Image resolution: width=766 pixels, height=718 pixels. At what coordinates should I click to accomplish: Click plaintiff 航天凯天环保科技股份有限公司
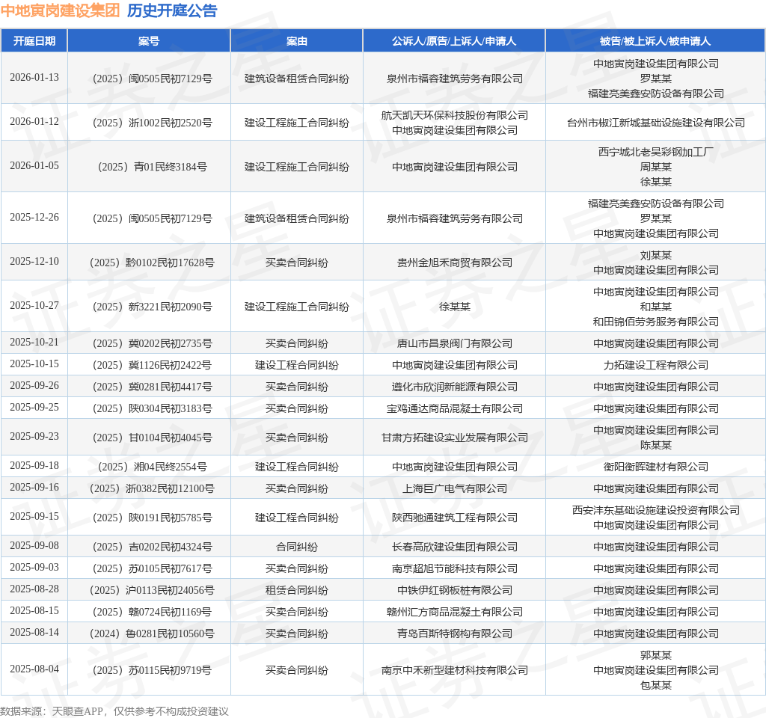pos(454,115)
